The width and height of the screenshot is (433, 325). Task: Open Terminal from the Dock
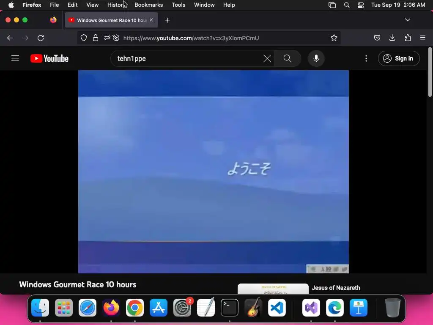pos(230,308)
